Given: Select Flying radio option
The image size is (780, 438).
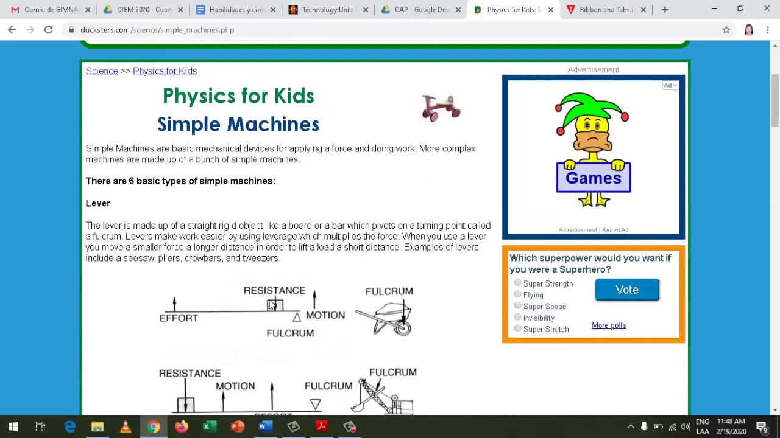Looking at the screenshot, I should pos(517,294).
